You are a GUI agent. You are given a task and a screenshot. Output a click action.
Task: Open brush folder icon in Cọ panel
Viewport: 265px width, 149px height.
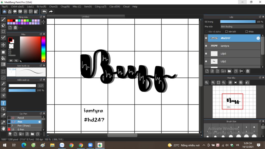[x=32, y=134]
